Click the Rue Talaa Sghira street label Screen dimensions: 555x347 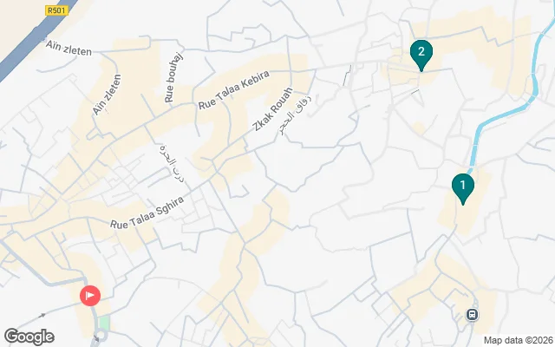[147, 213]
